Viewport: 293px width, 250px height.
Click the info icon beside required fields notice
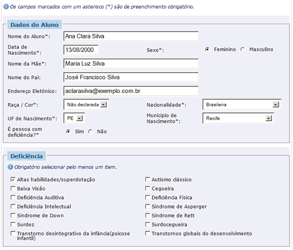[6, 7]
